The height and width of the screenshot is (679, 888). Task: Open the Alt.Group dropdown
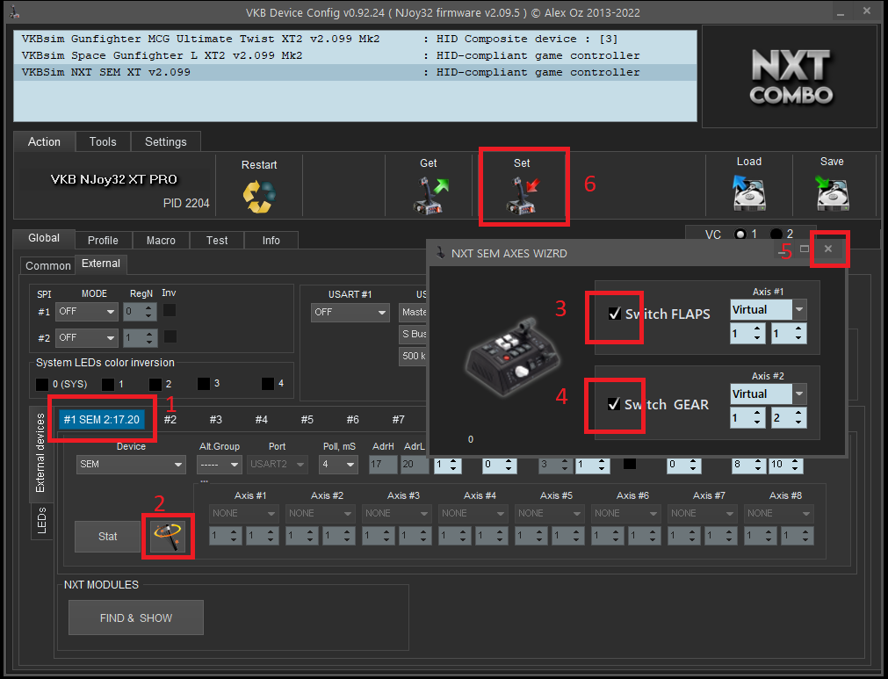coord(220,465)
